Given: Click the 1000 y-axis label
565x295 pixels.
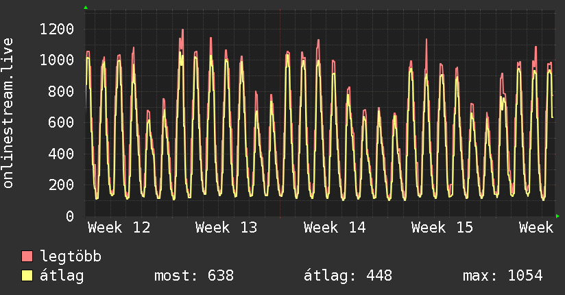Looking at the screenshot, I should pyautogui.click(x=57, y=60).
